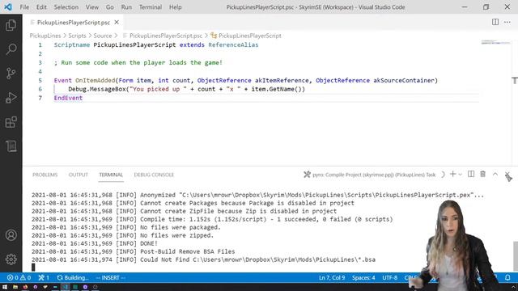Click the OnItemAdded event name
Viewport: 518px width, 291px height.
96,80
